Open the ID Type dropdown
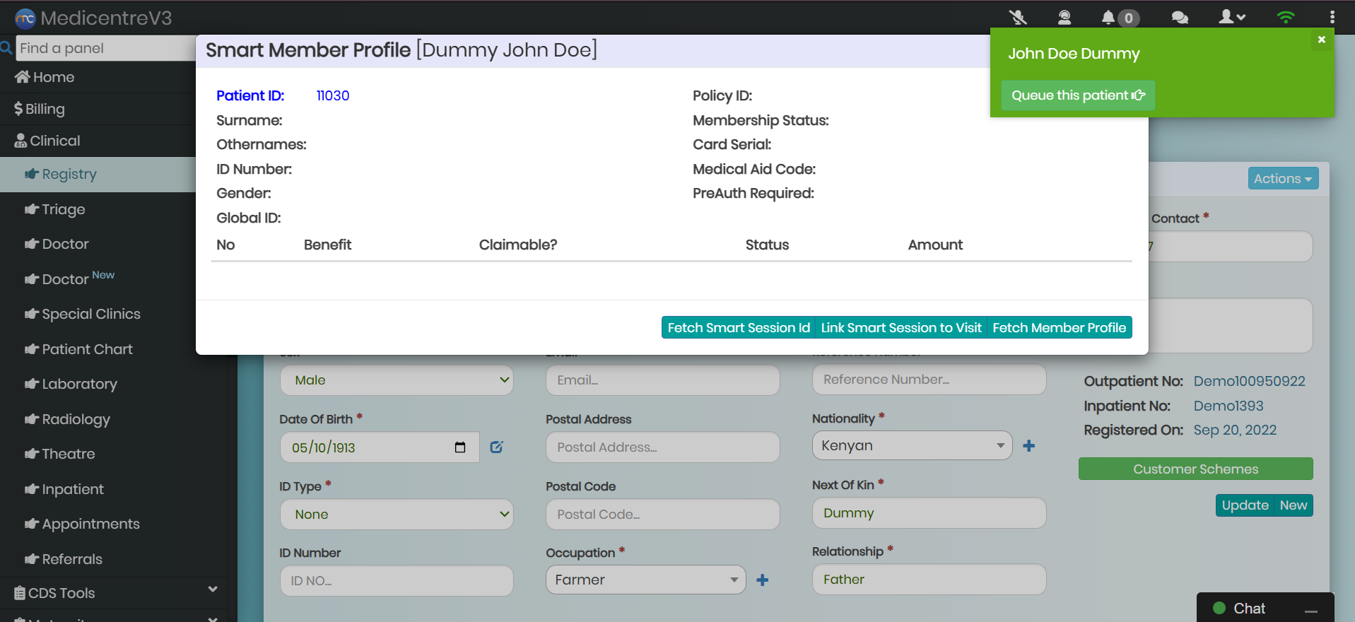The height and width of the screenshot is (622, 1355). point(397,515)
